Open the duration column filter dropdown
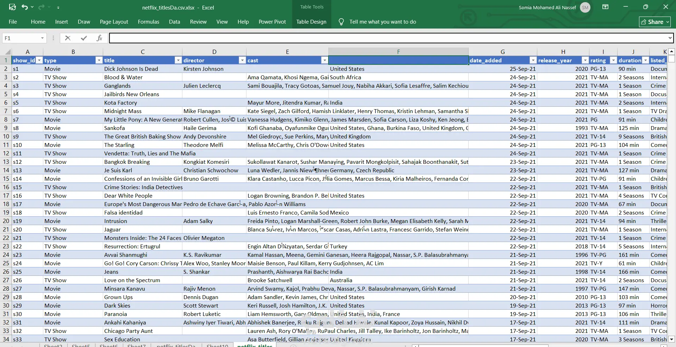676x347 pixels. 645,61
